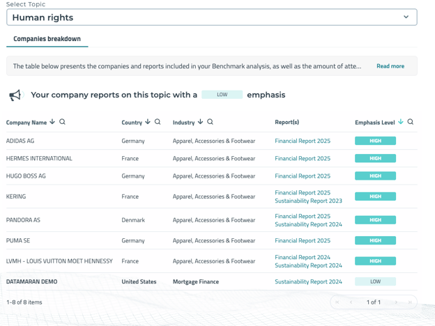Open the Country column search magnifier
This screenshot has height=326, width=435.
[x=158, y=122]
